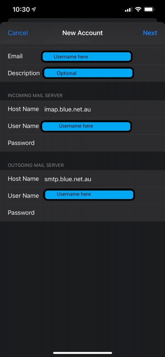The image size is (165, 357).
Task: Tap the Incoming Mail Server section header
Action: point(35,96)
